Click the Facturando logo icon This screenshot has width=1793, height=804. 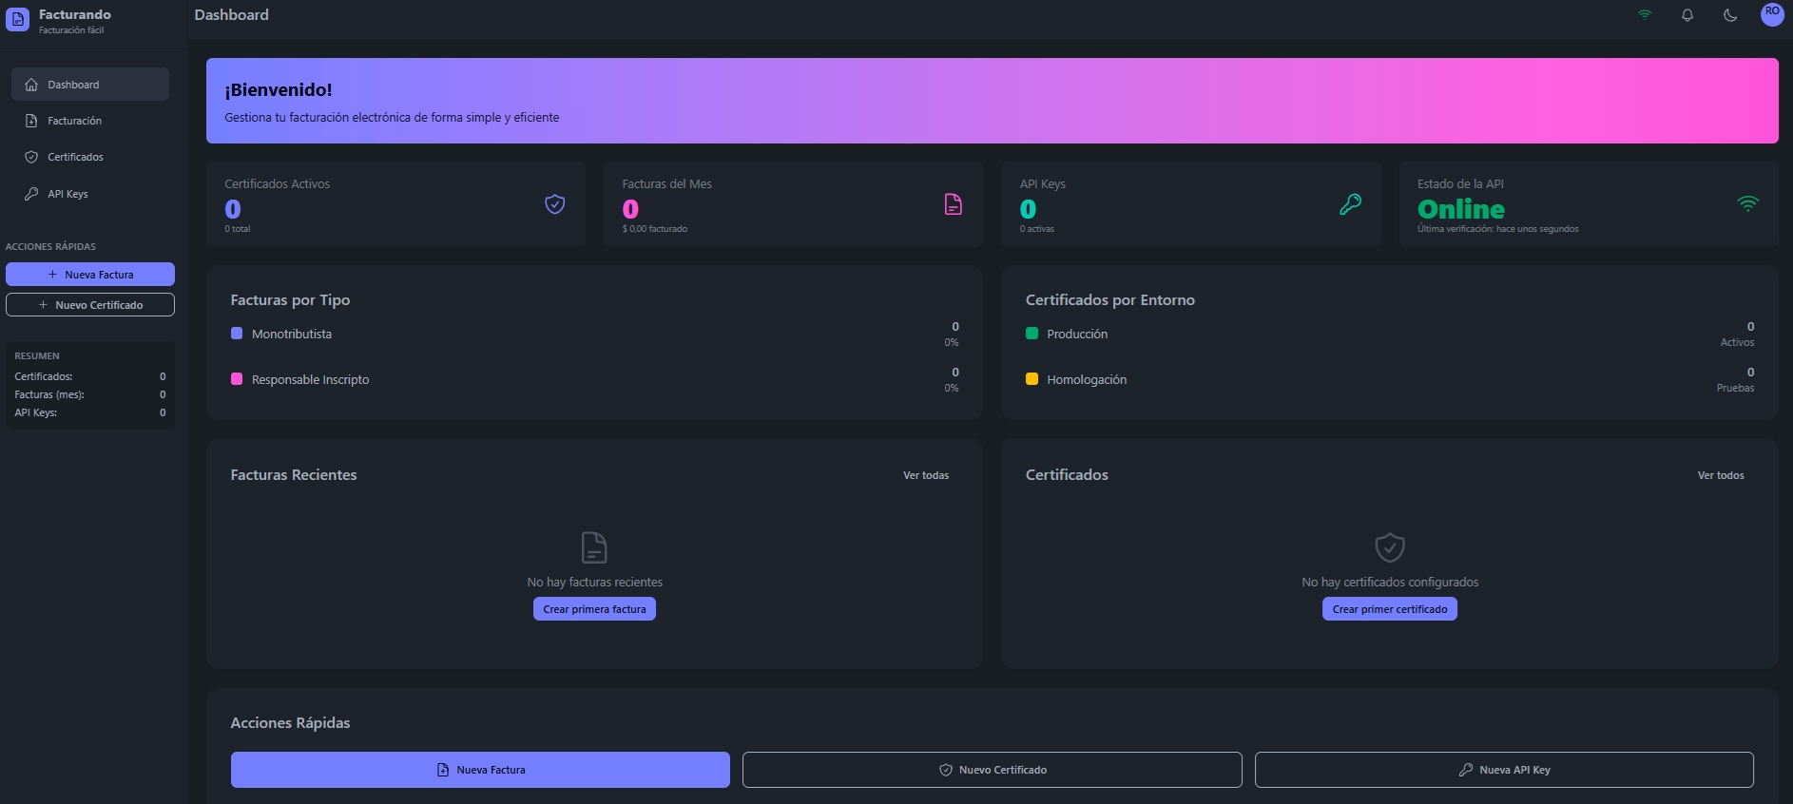[17, 20]
